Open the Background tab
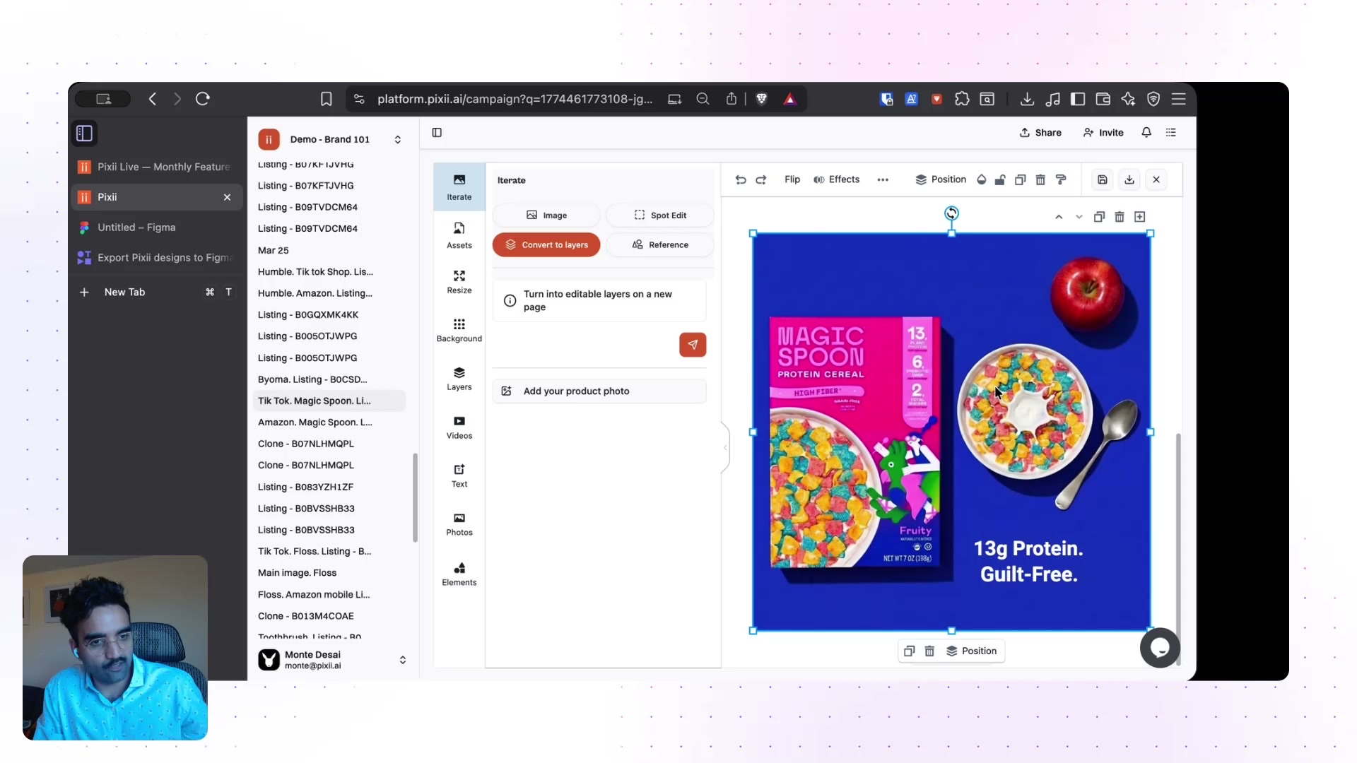The width and height of the screenshot is (1357, 763). [459, 331]
